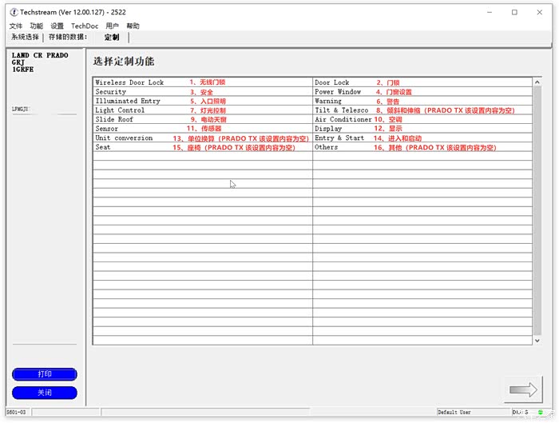This screenshot has height=423, width=559.
Task: Choose the Power Window list entry
Action: (338, 92)
